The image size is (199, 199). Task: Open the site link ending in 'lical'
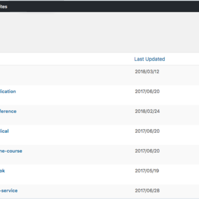click(x=4, y=131)
